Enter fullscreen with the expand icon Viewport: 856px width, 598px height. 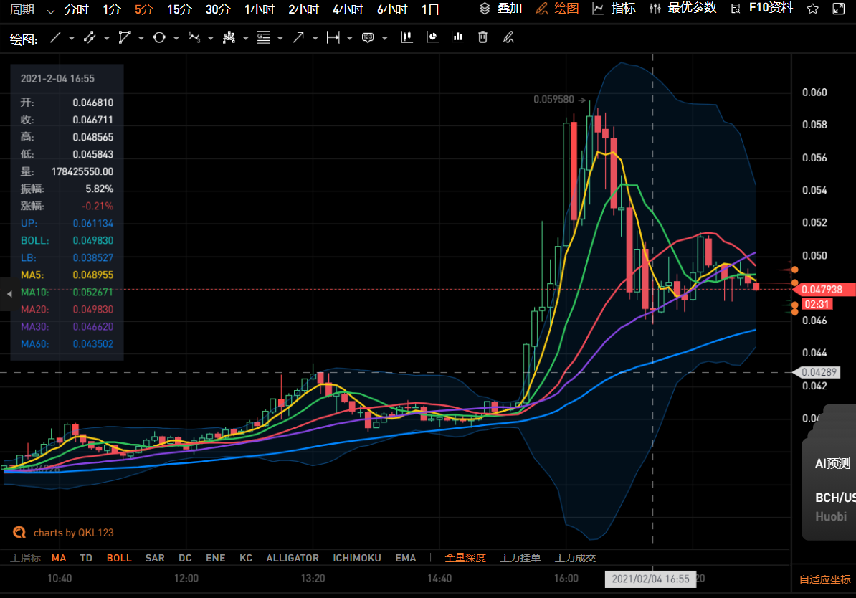(x=839, y=10)
